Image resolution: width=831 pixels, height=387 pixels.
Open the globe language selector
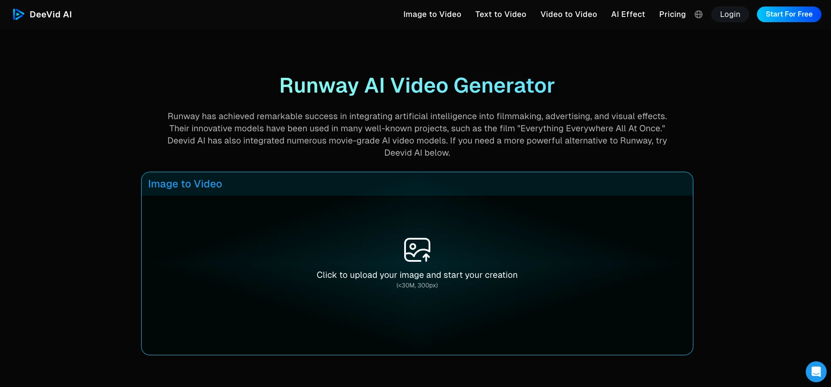tap(699, 14)
